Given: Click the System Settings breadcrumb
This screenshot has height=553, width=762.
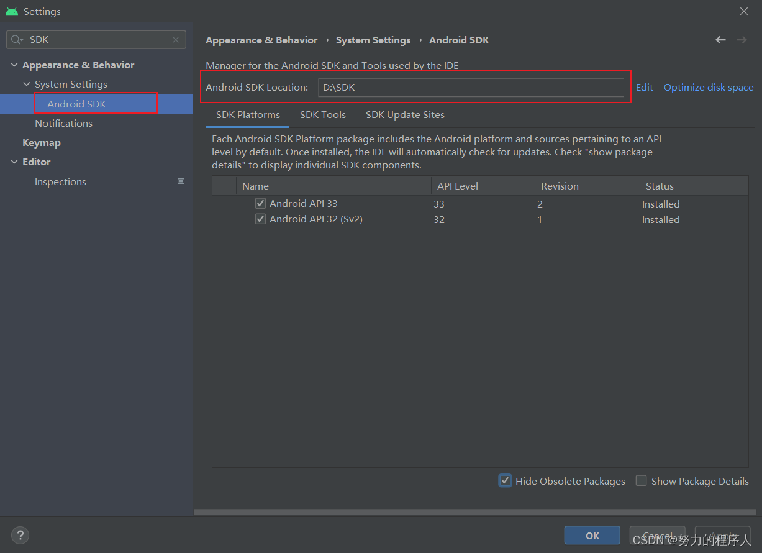Looking at the screenshot, I should [x=373, y=40].
